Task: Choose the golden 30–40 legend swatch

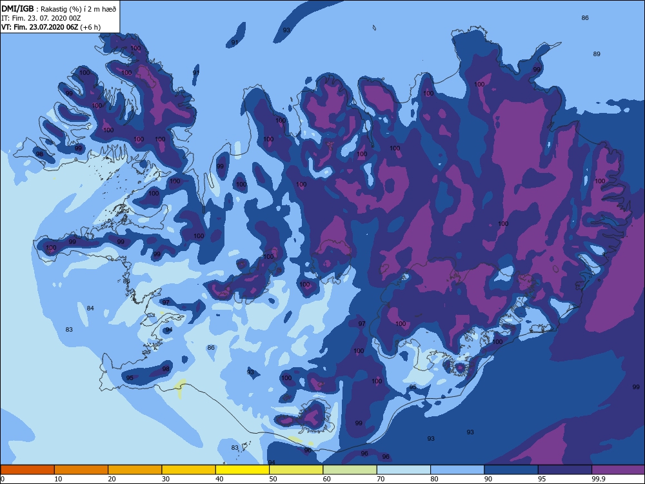Action: click(189, 470)
